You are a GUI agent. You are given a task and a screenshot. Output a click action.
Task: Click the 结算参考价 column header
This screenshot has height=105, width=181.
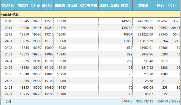pos(88,5)
